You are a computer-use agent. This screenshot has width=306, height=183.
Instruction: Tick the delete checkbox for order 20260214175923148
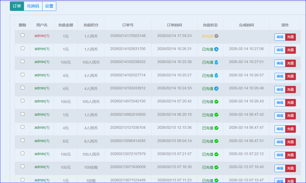click(22, 35)
